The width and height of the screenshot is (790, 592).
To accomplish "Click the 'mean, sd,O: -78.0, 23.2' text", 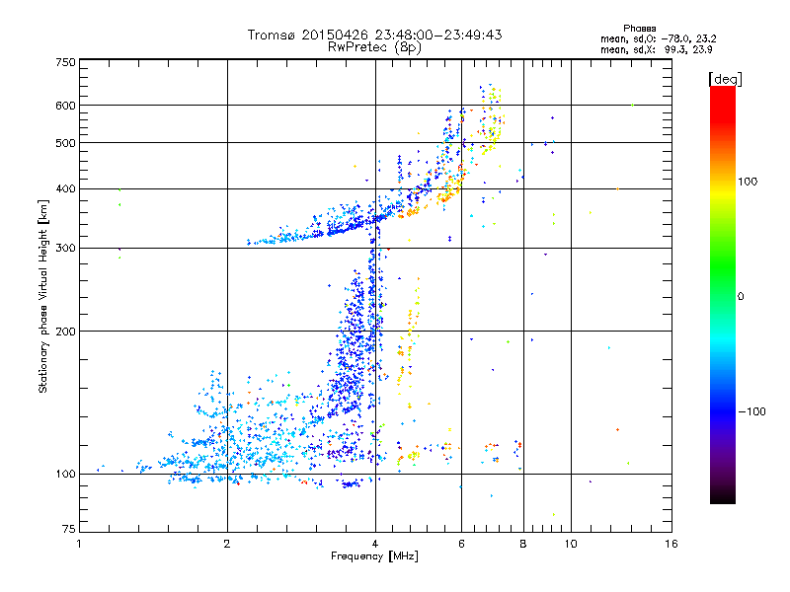I will 659,38.
